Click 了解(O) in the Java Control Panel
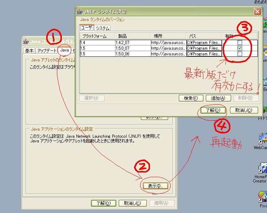267x213 pixels. point(103,203)
